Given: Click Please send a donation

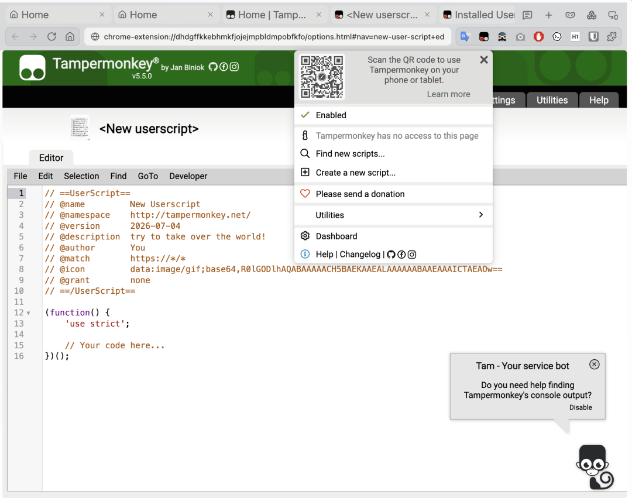Looking at the screenshot, I should (360, 194).
